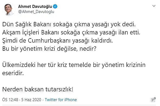Click the closing line Nerden baksan tutarsızlık
This screenshot has height=106, width=160.
point(38,89)
